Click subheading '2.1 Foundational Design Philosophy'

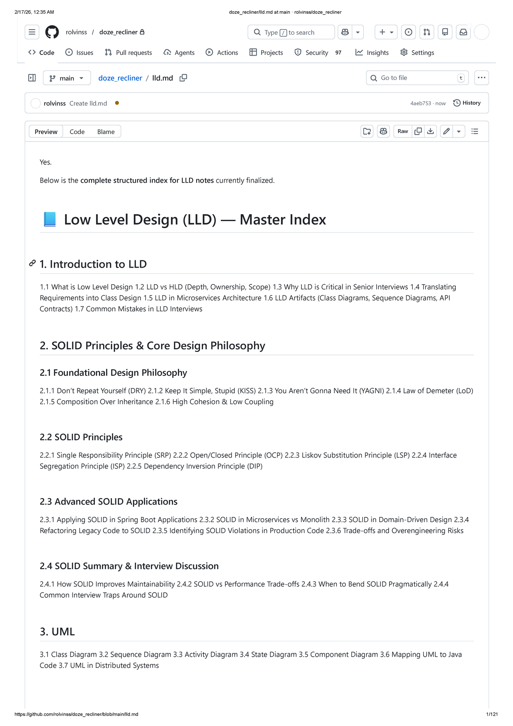point(113,373)
